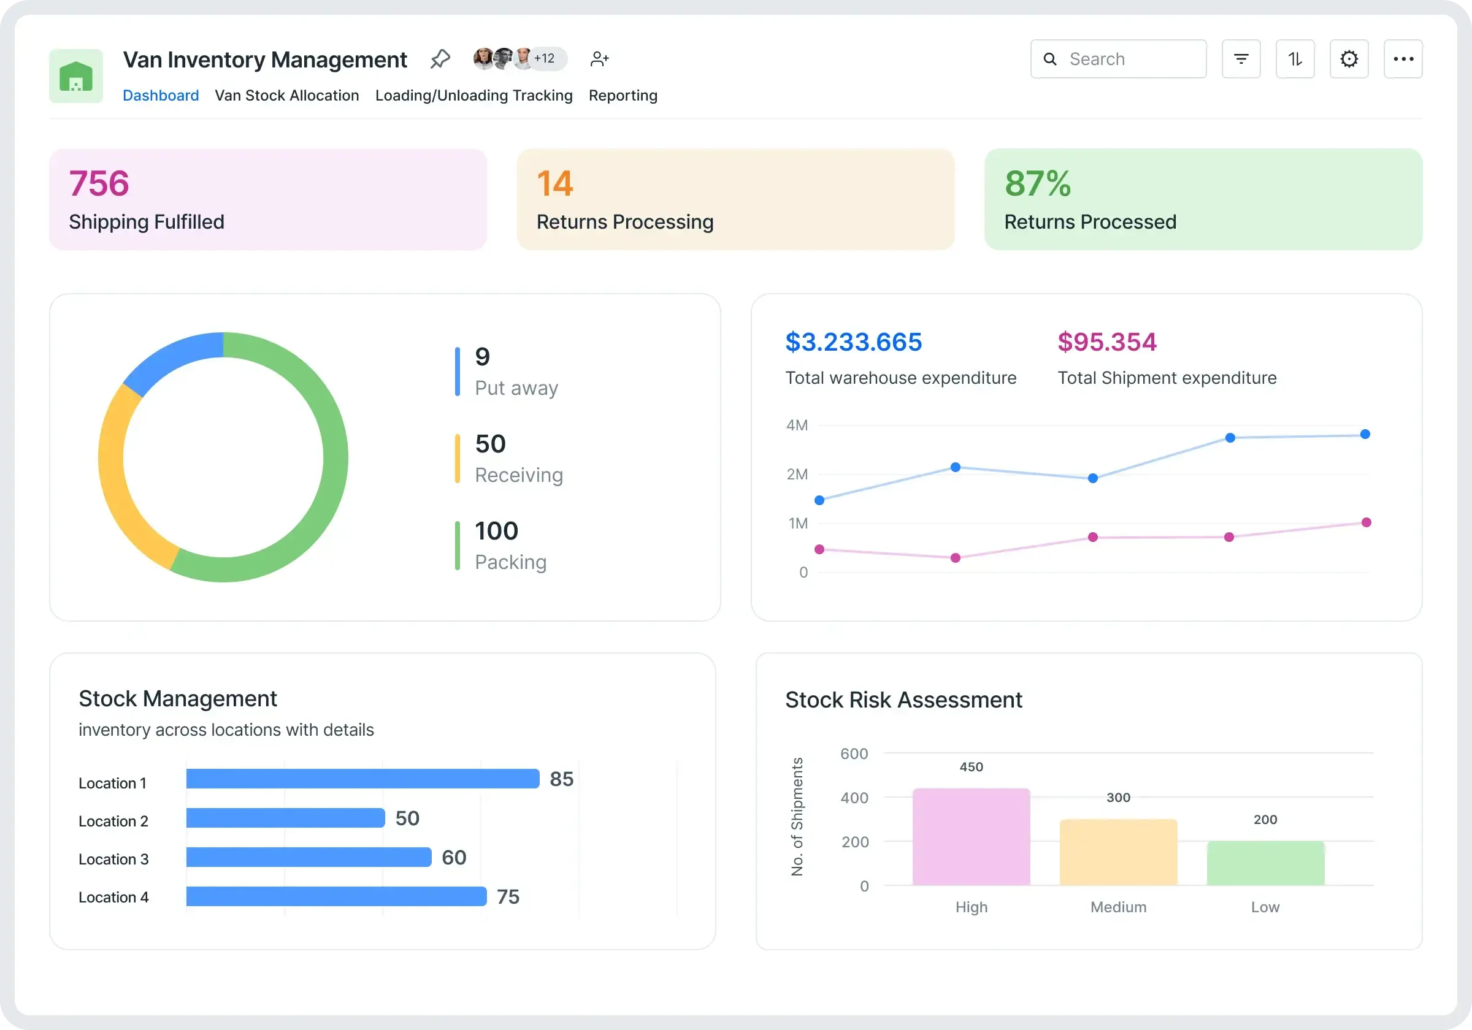Open the settings gear icon
Image resolution: width=1472 pixels, height=1030 pixels.
click(1349, 59)
